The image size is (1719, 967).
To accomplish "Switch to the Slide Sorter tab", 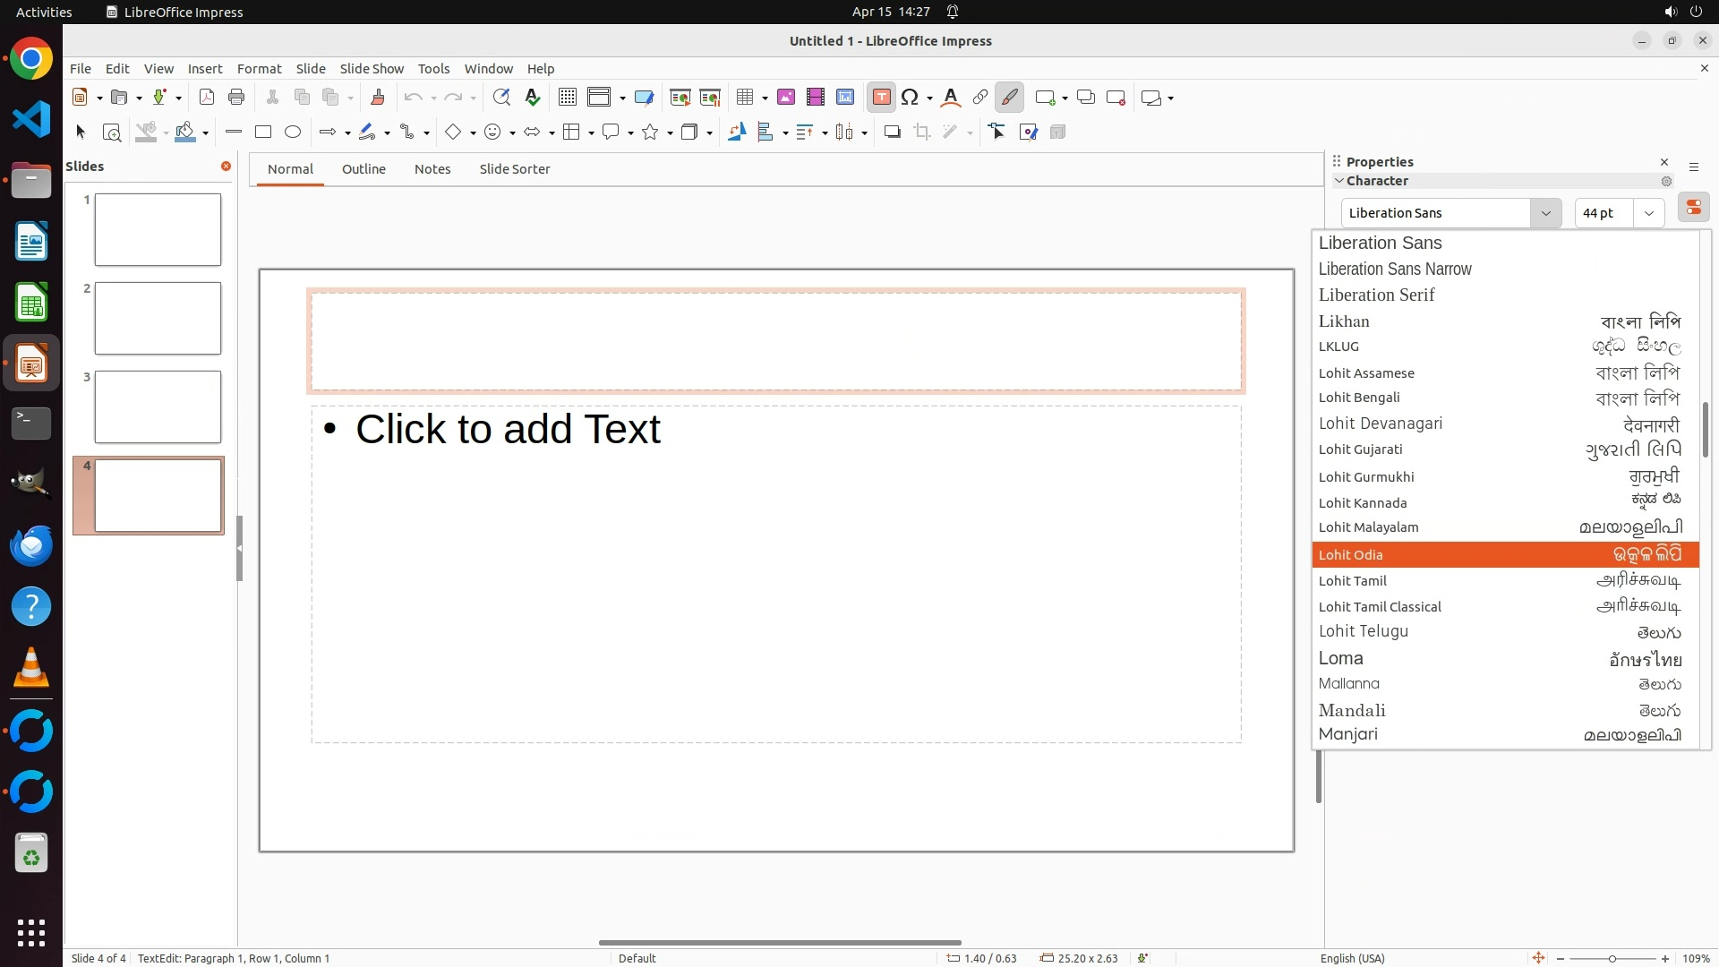I will (x=514, y=169).
